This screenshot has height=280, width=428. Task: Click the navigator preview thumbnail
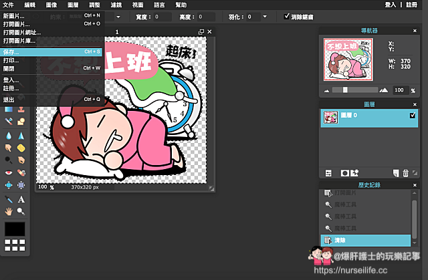[x=348, y=59]
